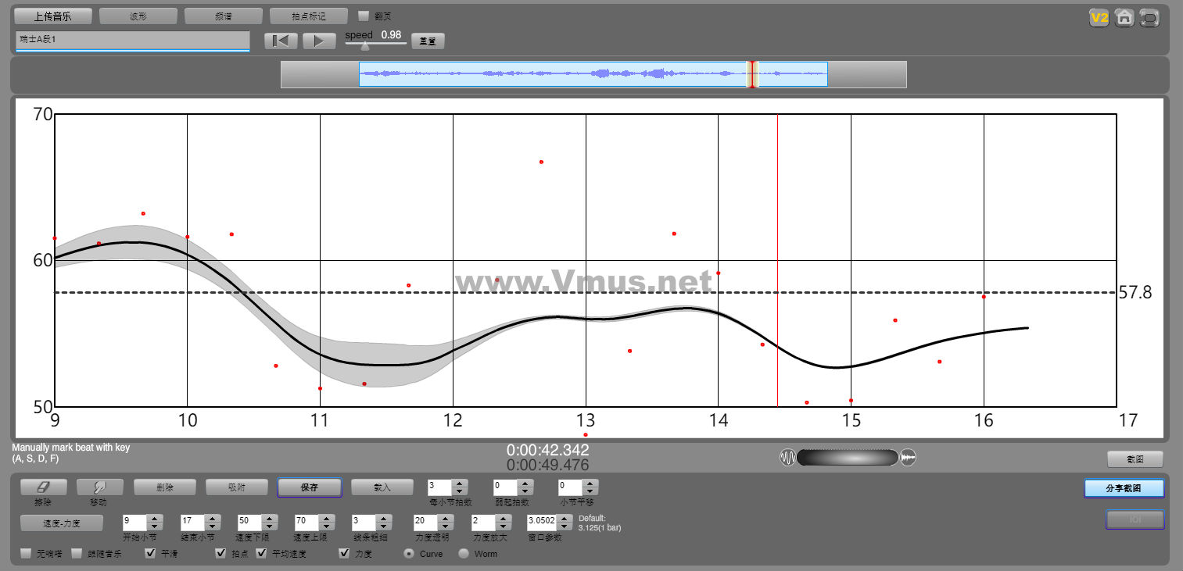This screenshot has width=1183, height=571.
Task: Enable the 翻页 page-flip checkbox
Action: pyautogui.click(x=364, y=16)
